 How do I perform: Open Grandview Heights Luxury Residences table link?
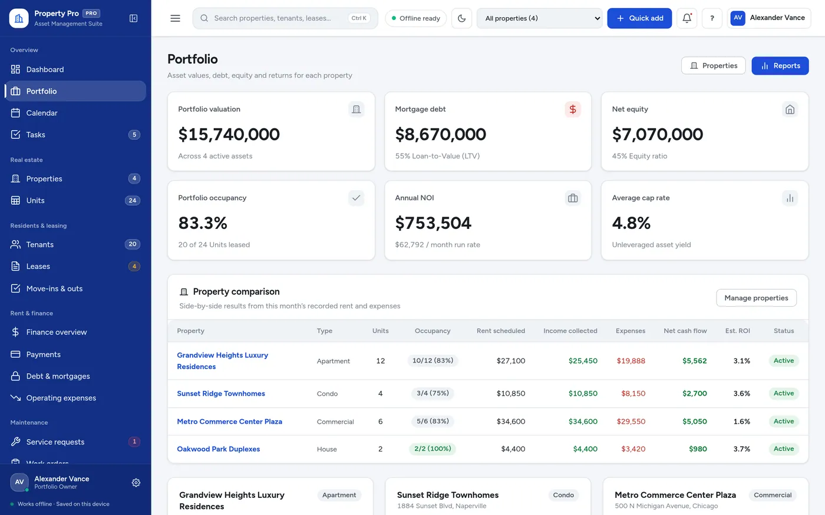(222, 361)
